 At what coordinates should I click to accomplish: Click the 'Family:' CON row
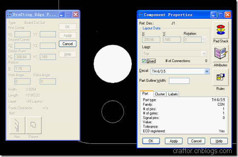(x=184, y=105)
